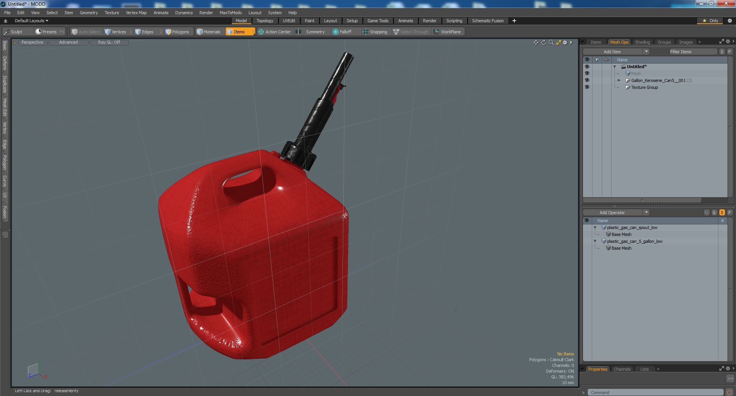Click the axis gizmo in the viewport corner

tap(37, 371)
